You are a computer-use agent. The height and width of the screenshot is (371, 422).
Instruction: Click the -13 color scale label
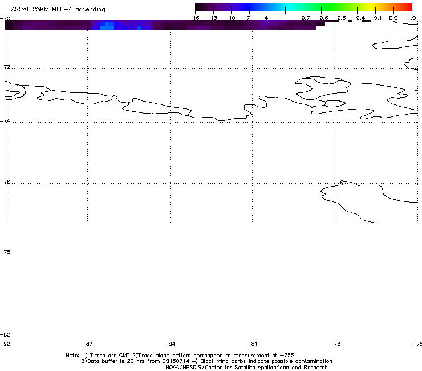(212, 18)
